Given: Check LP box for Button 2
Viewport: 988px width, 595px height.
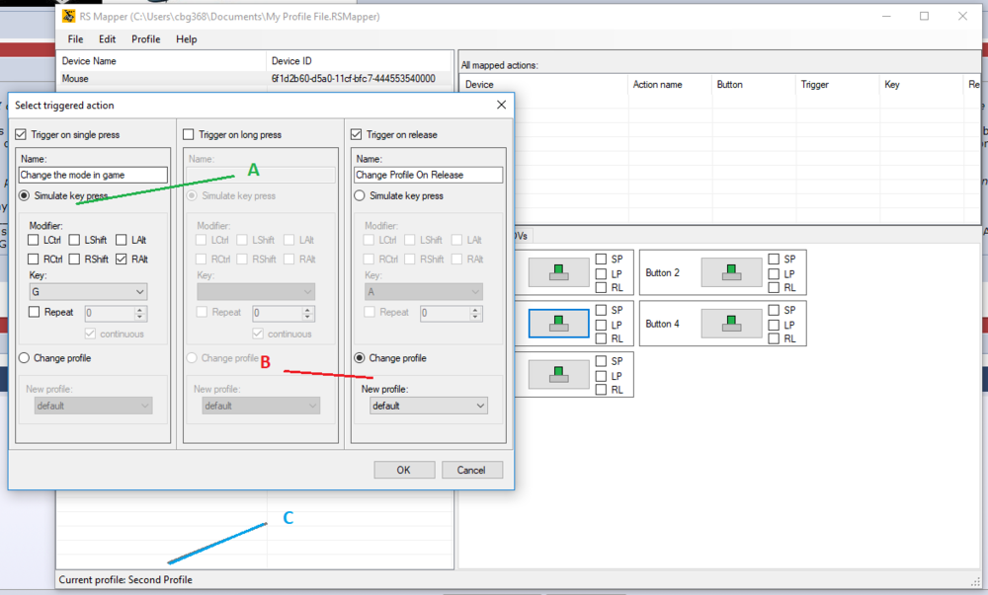Looking at the screenshot, I should 774,273.
